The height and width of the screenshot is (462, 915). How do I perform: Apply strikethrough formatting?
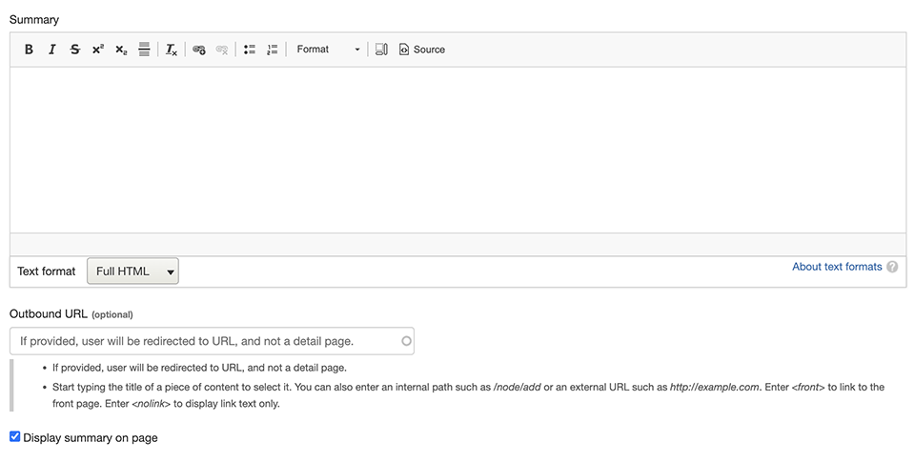tap(74, 50)
